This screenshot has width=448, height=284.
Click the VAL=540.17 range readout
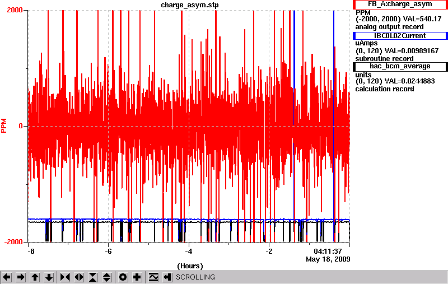(x=399, y=19)
